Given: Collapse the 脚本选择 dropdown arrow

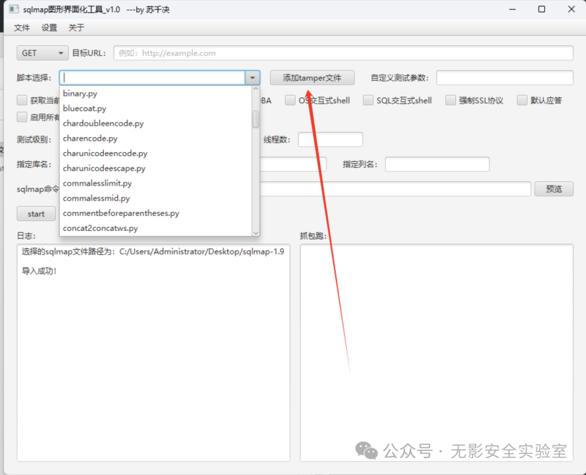Looking at the screenshot, I should click(x=253, y=78).
